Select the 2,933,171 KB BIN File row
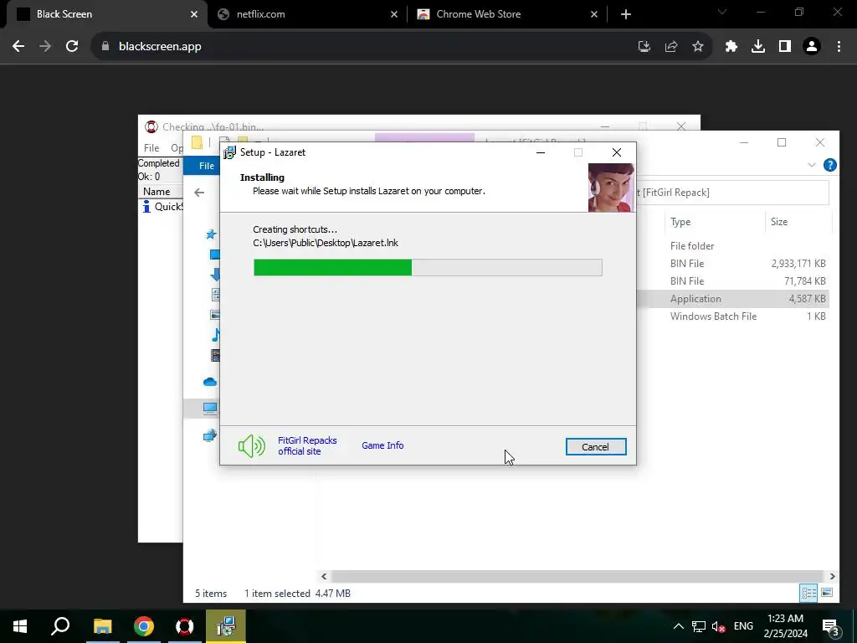The width and height of the screenshot is (857, 643). pos(732,264)
